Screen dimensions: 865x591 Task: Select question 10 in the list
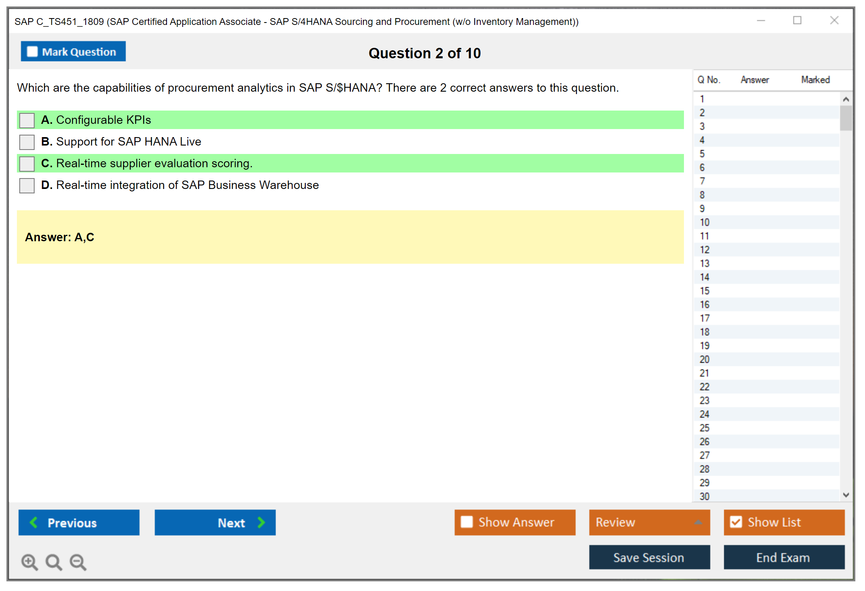704,222
